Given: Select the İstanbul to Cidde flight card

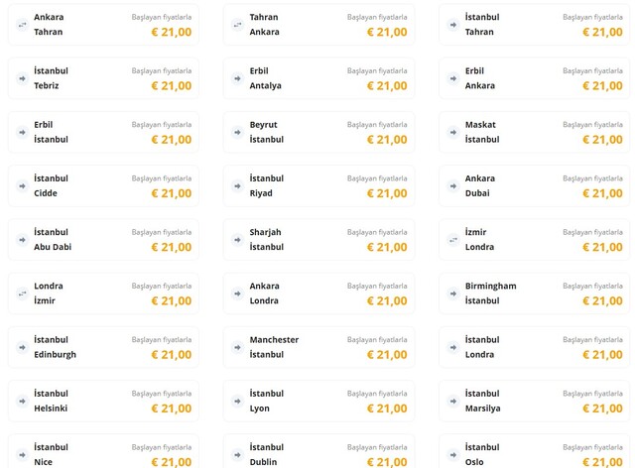Looking at the screenshot, I should coord(103,185).
